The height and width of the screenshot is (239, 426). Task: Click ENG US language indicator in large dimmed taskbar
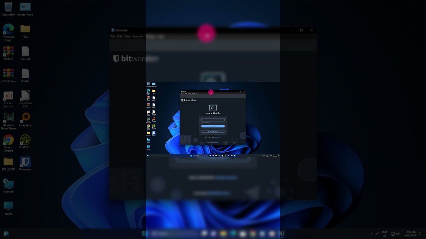pos(384,234)
